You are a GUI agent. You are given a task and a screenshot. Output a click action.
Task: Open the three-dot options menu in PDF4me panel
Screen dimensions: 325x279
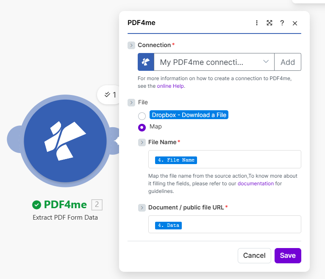click(256, 23)
